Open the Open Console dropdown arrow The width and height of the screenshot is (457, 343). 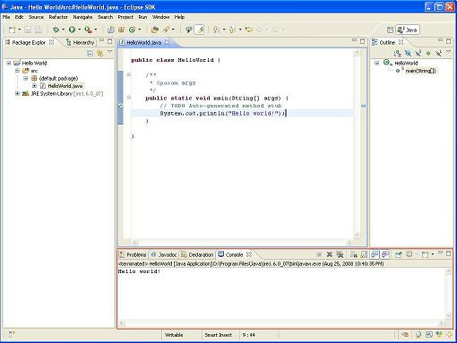click(x=432, y=254)
